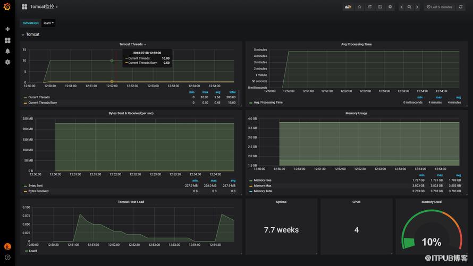Click Share dashboard icon
Viewport: 473px width, 266px height.
point(369,6)
